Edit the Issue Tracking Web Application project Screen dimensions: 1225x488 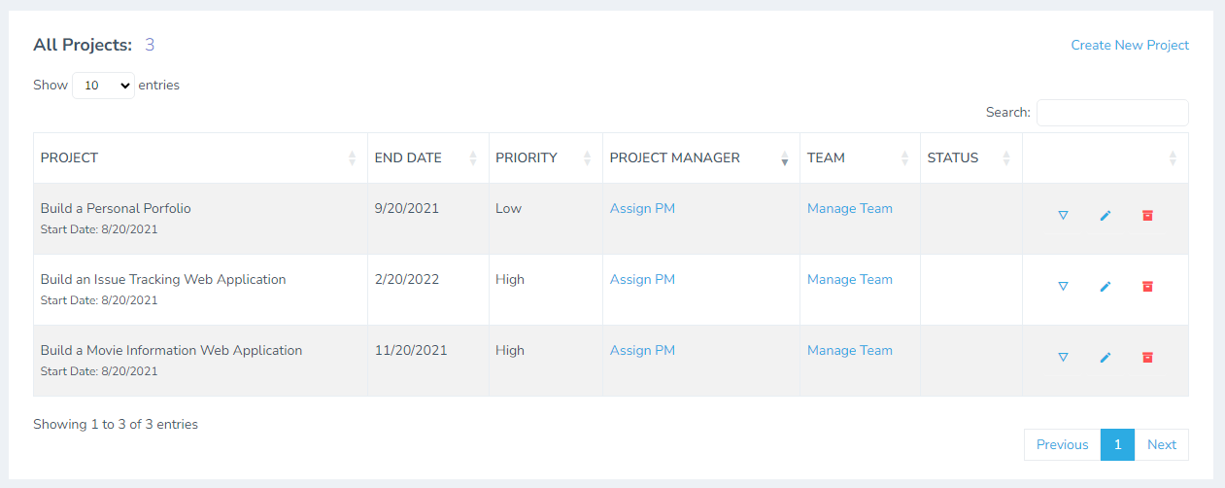tap(1105, 286)
